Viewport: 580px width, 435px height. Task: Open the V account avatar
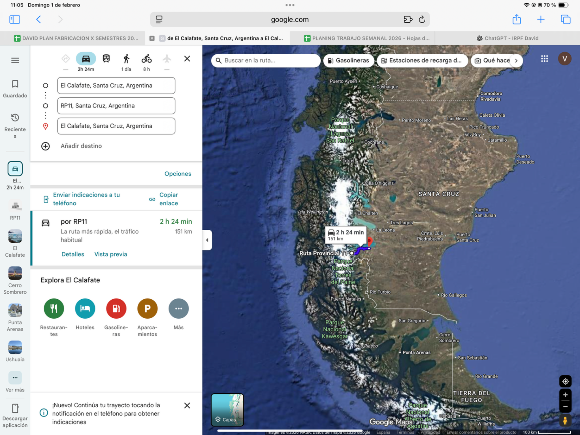coord(564,59)
